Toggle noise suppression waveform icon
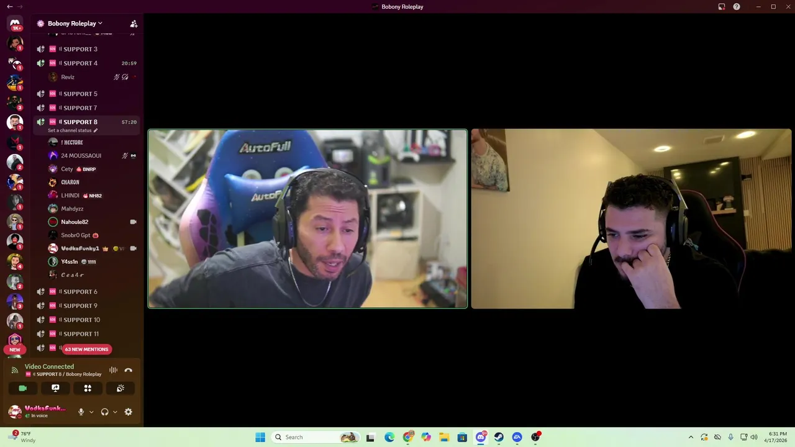Viewport: 795px width, 447px height. (113, 370)
